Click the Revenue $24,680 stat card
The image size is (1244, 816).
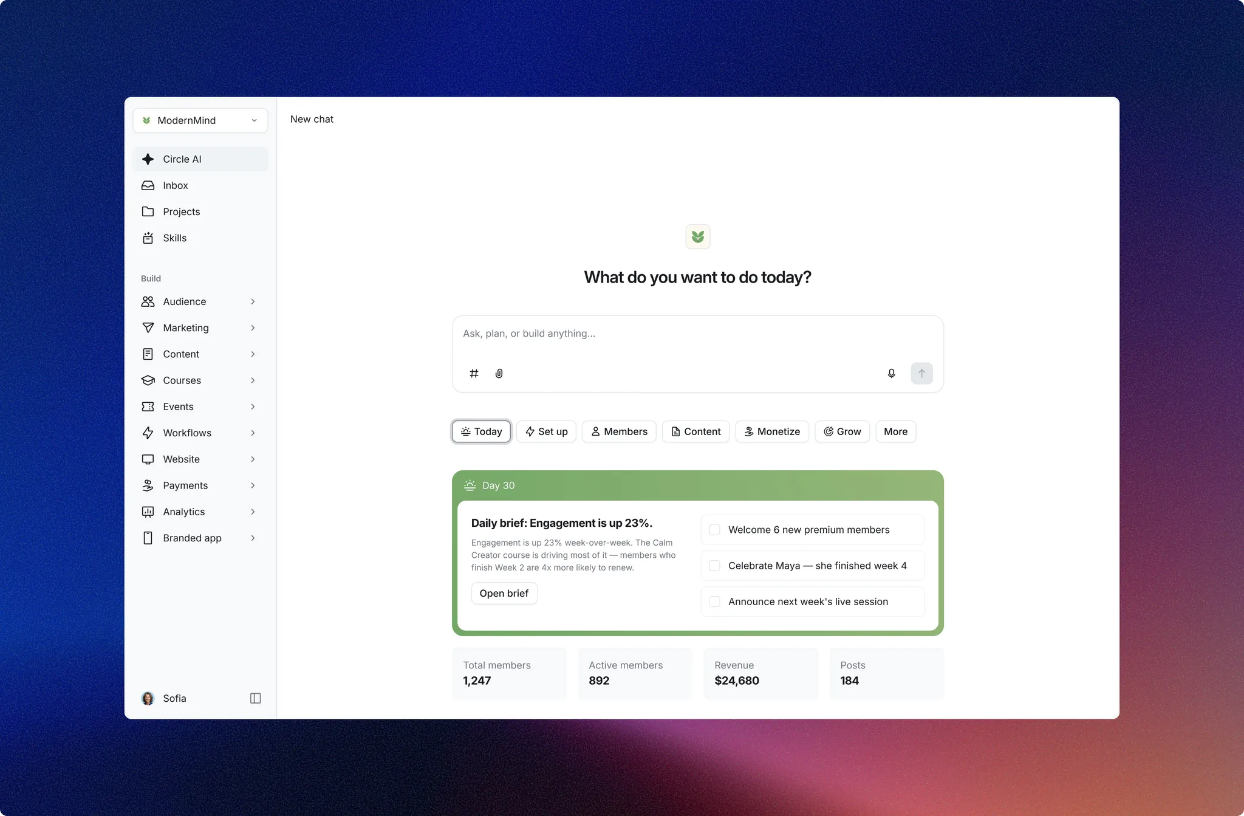pos(760,673)
